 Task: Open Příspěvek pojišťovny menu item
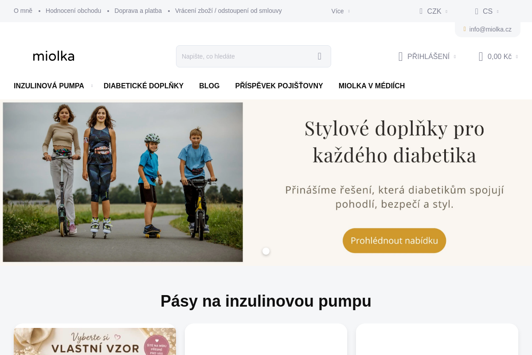[279, 86]
